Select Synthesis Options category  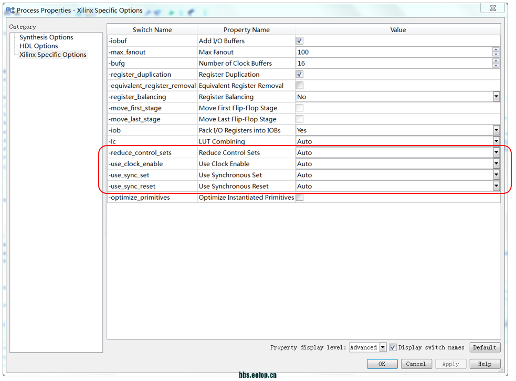[x=46, y=37]
